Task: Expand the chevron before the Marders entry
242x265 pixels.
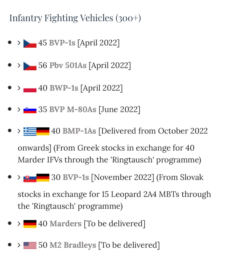Action: click(x=19, y=224)
